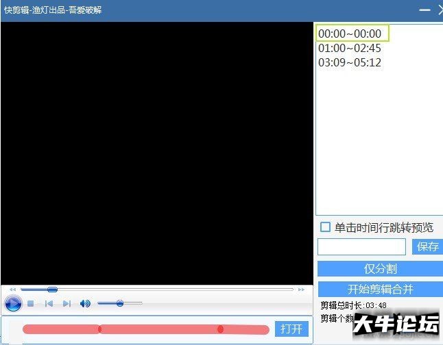
Task: Click the red clip timeline bar
Action: tap(146, 329)
